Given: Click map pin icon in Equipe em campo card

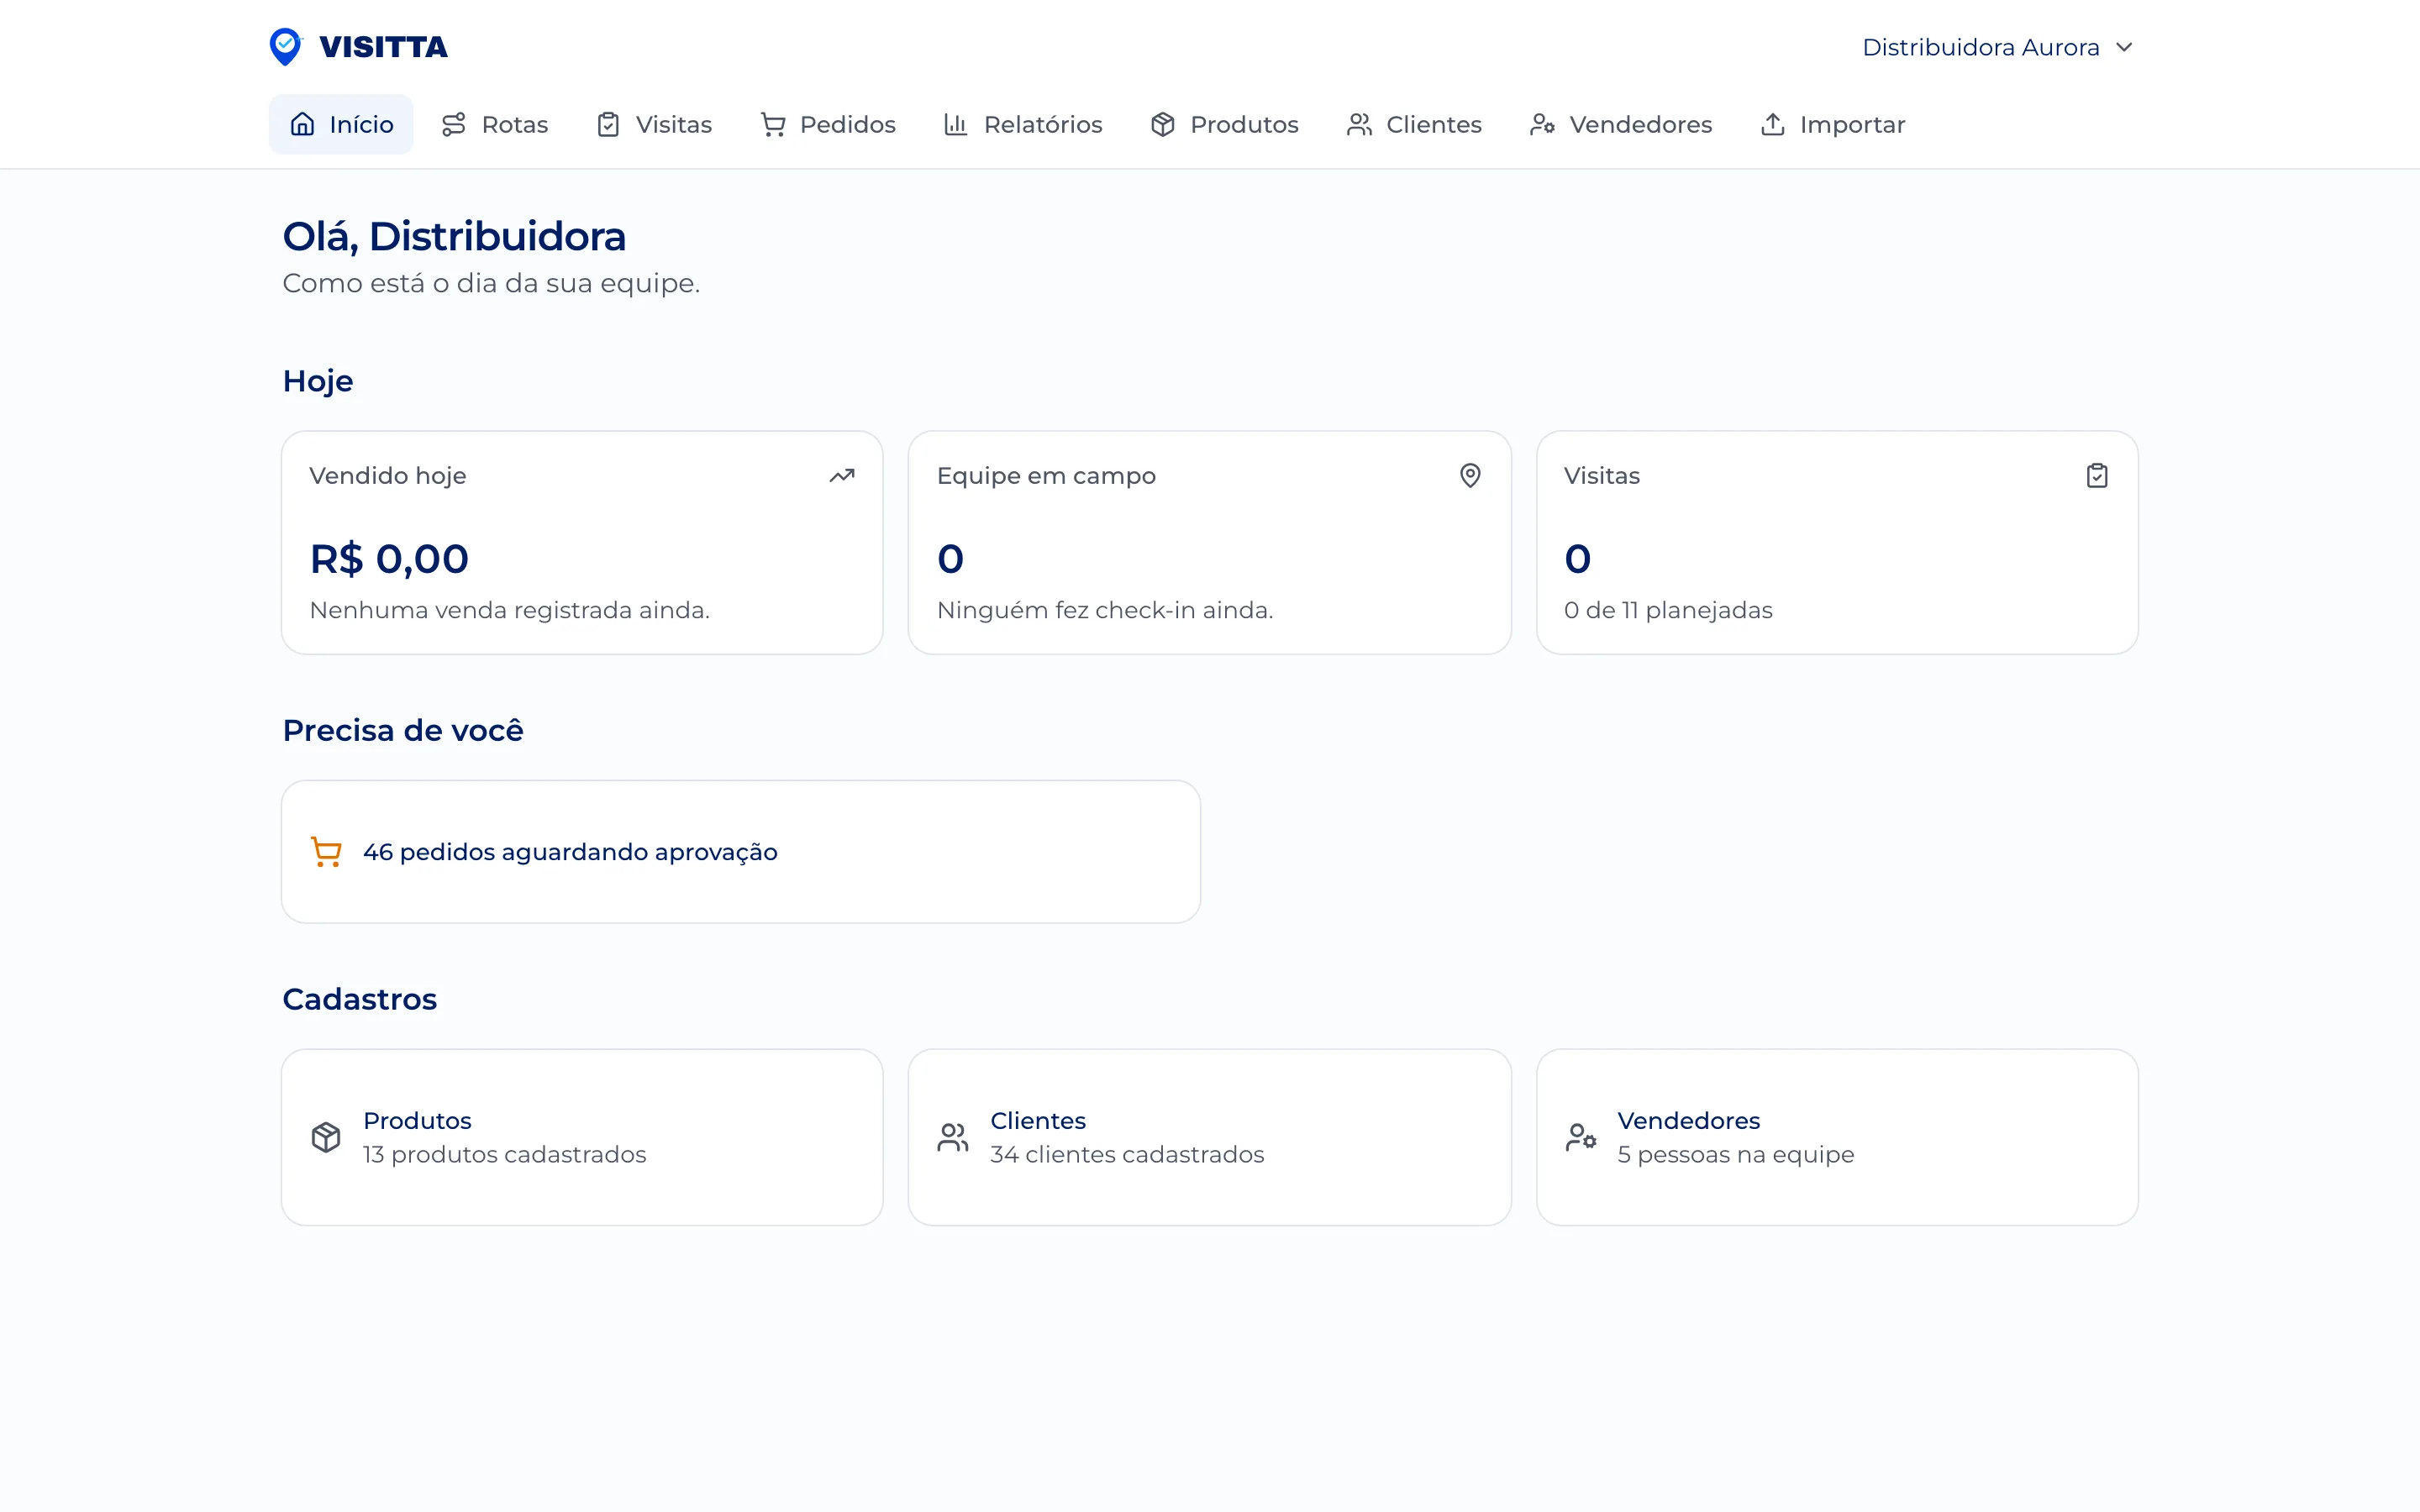Looking at the screenshot, I should pos(1470,476).
